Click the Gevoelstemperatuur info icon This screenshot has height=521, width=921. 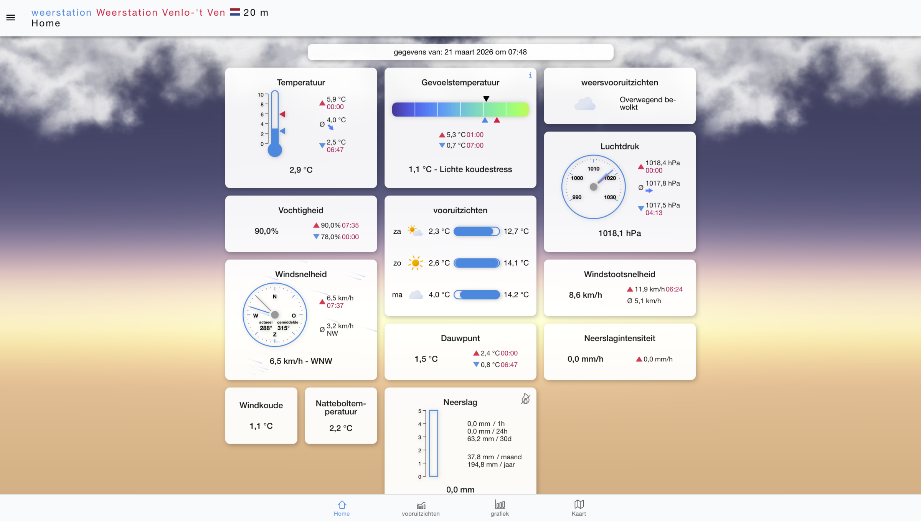coord(530,75)
